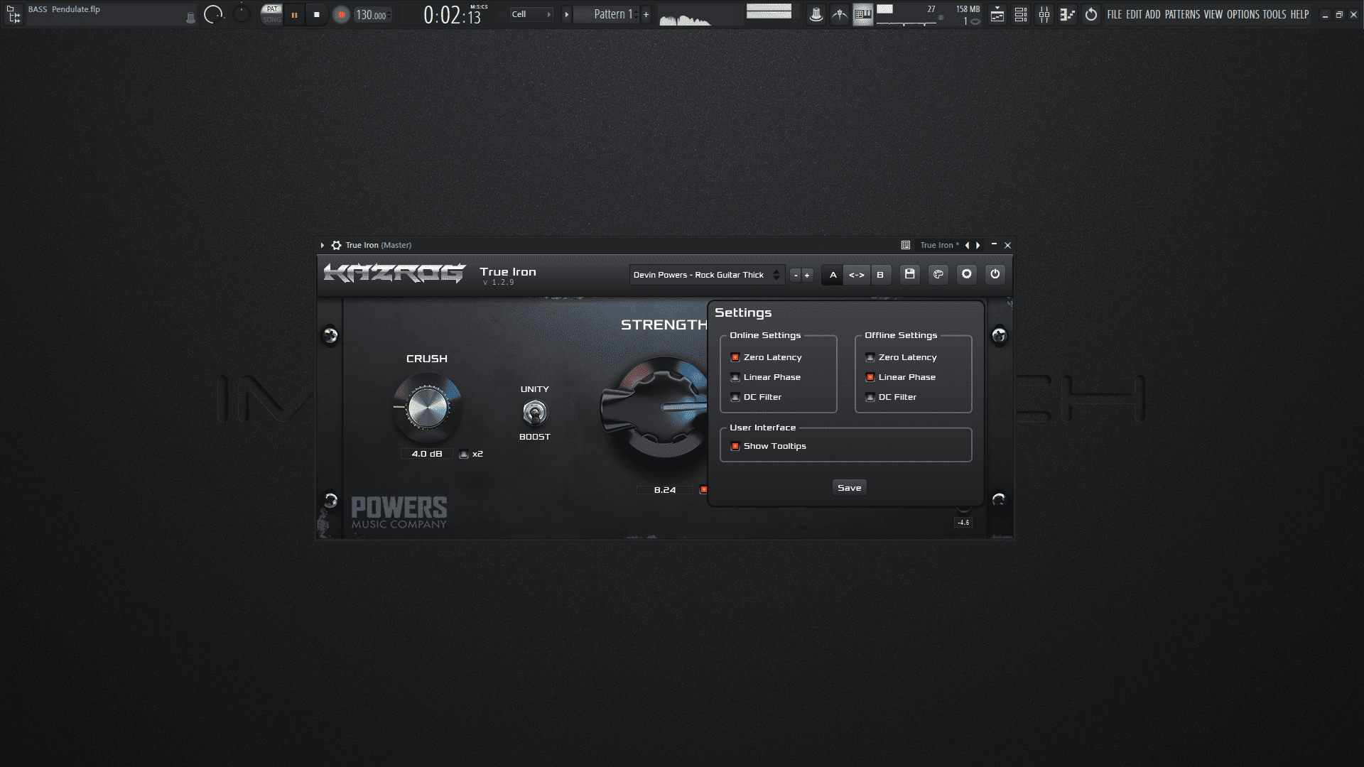1364x767 pixels.
Task: Toggle Show Tooltips checkbox
Action: [x=735, y=446]
